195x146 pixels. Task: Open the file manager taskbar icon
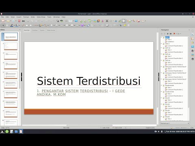tap(16, 131)
